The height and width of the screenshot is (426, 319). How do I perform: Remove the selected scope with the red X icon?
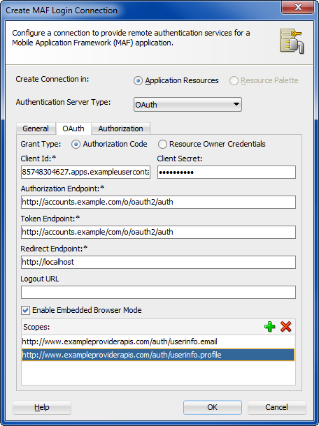coord(286,327)
